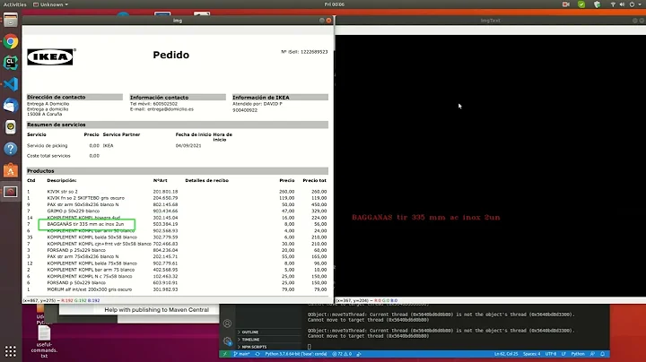
Task: Click Python language mode in status bar
Action: (578, 354)
